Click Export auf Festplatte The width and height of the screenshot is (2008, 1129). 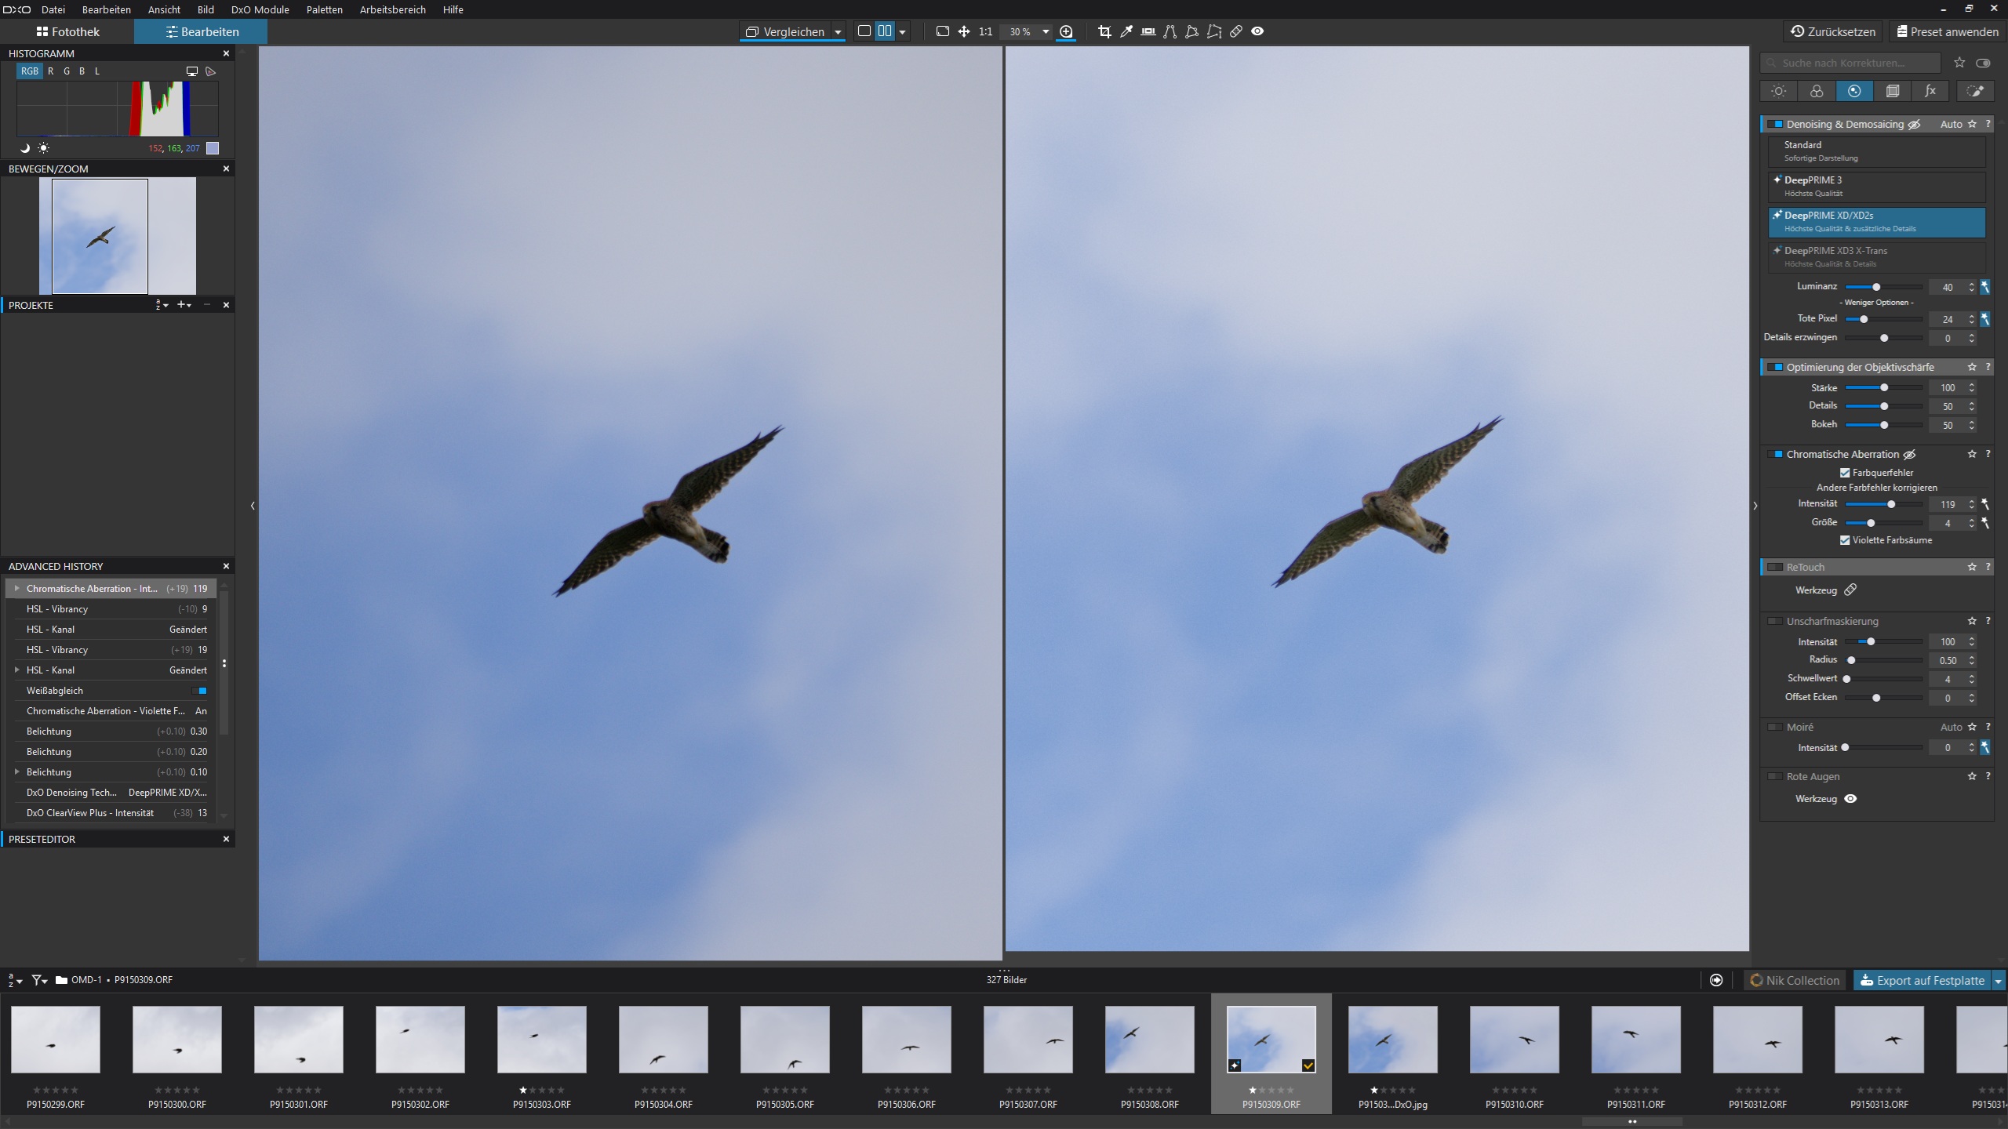(x=1922, y=980)
